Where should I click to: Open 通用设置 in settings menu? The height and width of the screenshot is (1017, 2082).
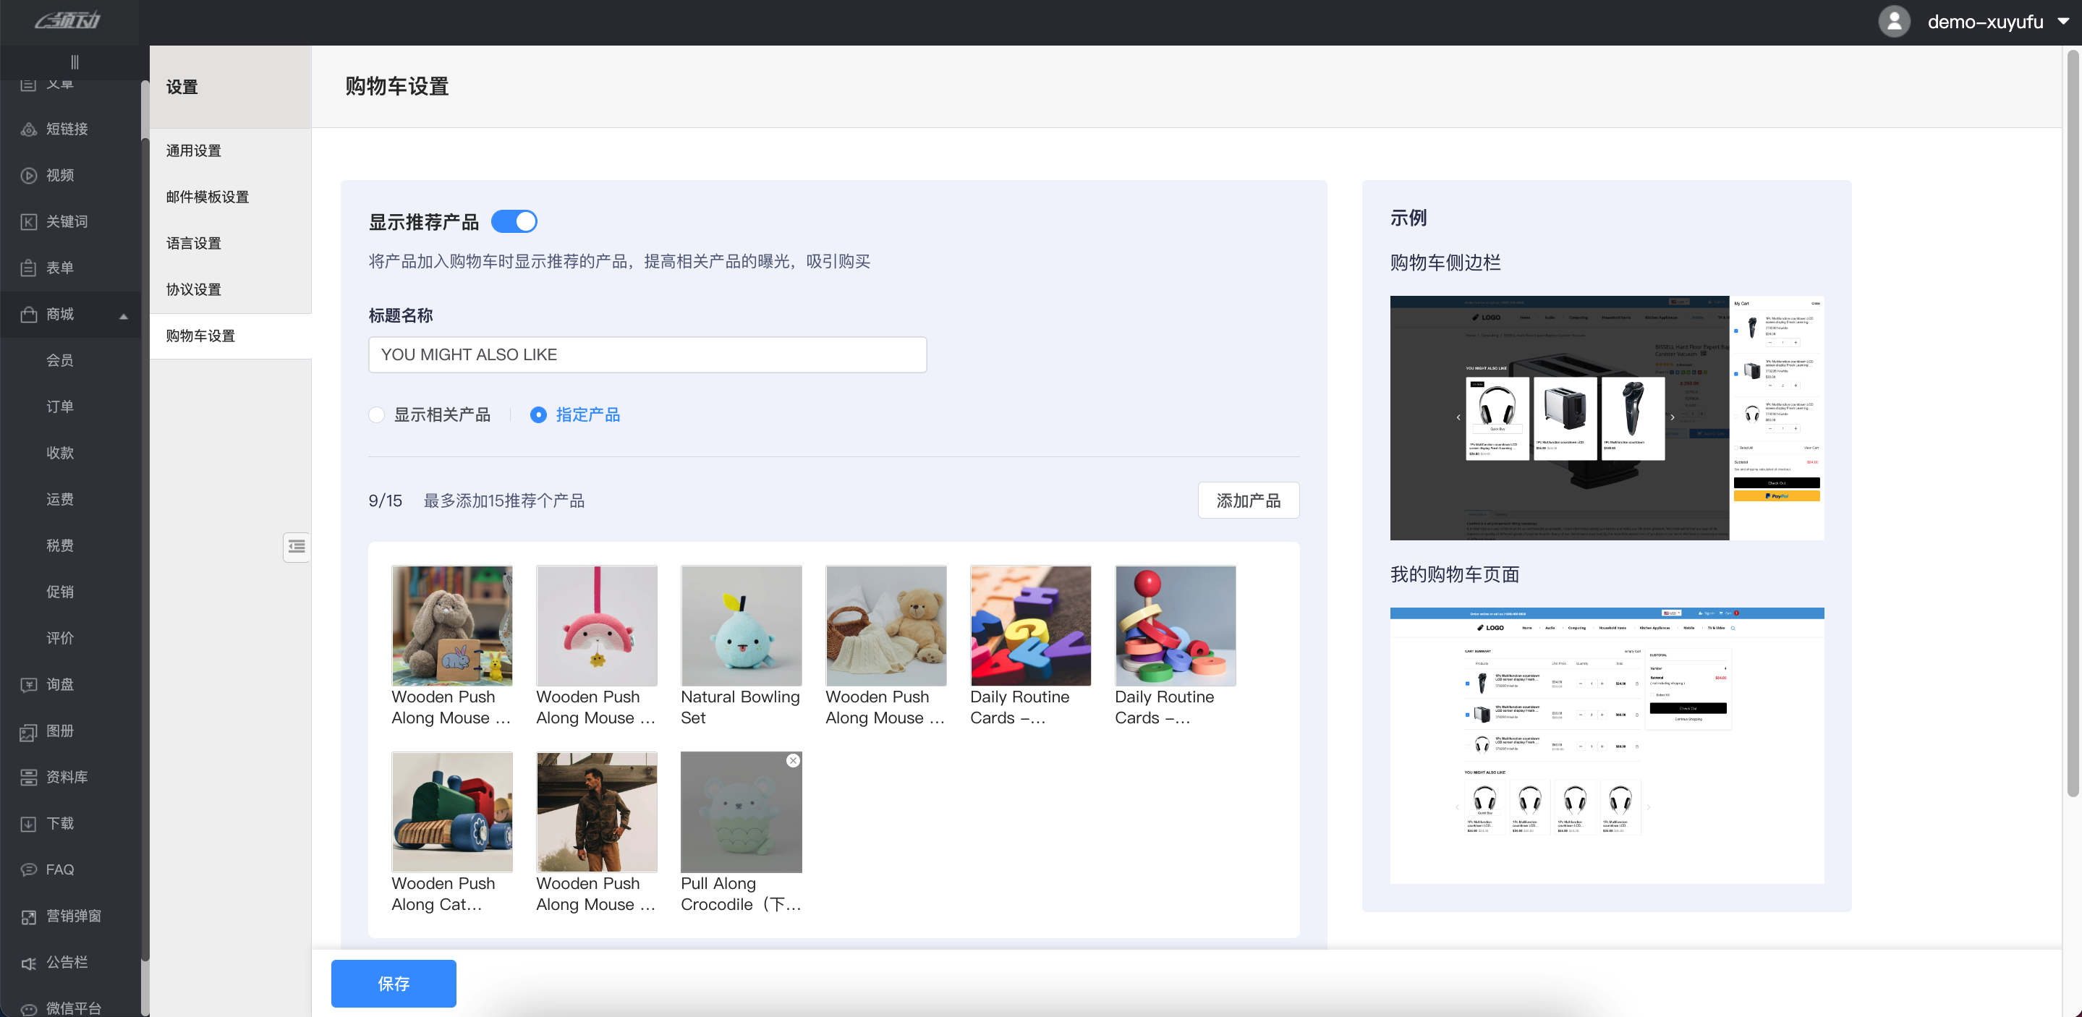click(x=194, y=151)
